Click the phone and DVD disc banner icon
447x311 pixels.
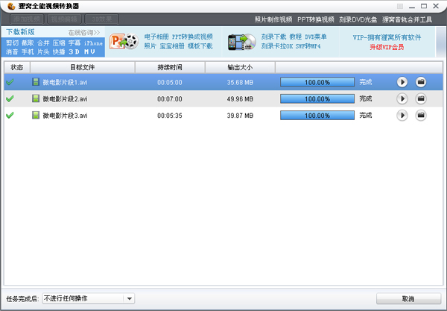(242, 42)
